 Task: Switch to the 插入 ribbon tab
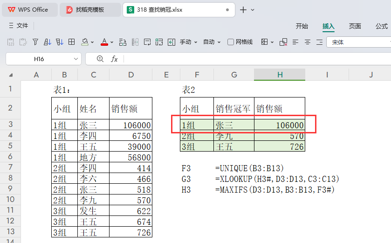[x=328, y=26]
